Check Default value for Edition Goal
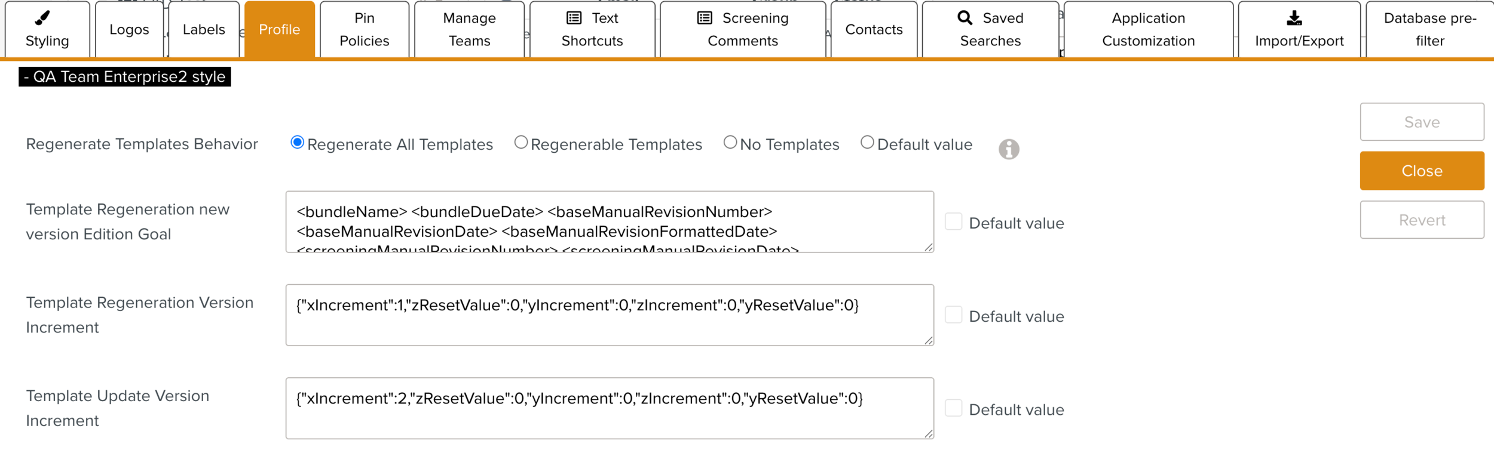Viewport: 1494px width, 456px height. (x=954, y=221)
